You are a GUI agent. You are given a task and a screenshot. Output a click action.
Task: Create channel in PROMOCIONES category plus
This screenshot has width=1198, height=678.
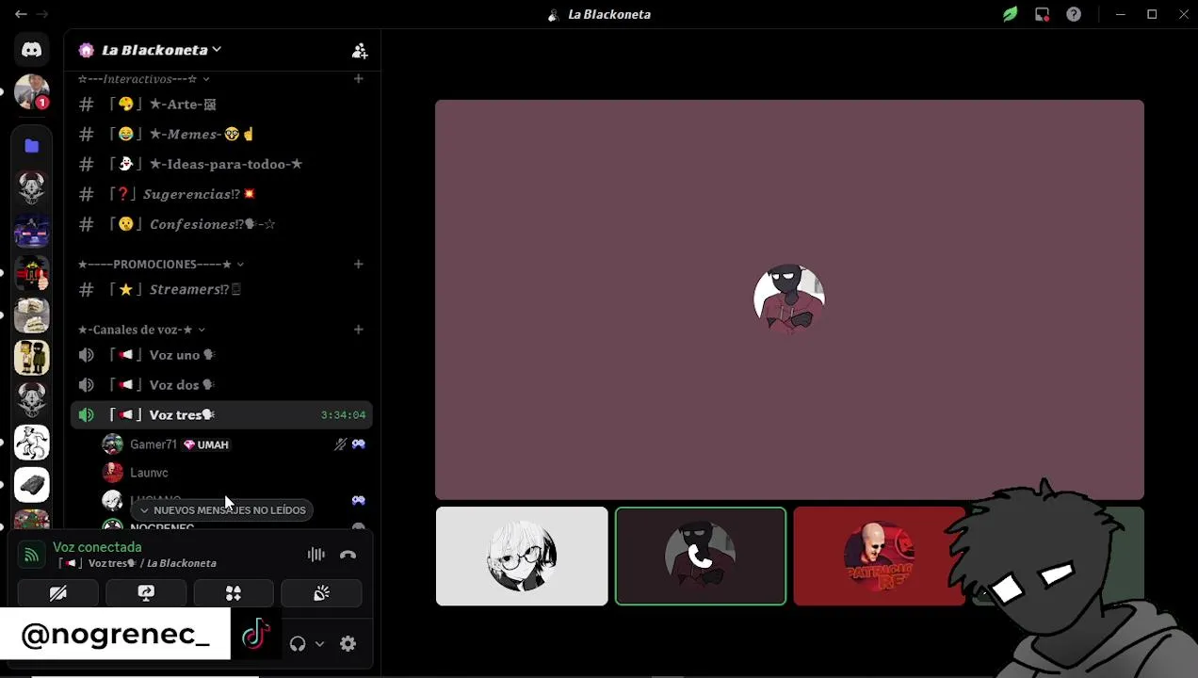(x=358, y=265)
